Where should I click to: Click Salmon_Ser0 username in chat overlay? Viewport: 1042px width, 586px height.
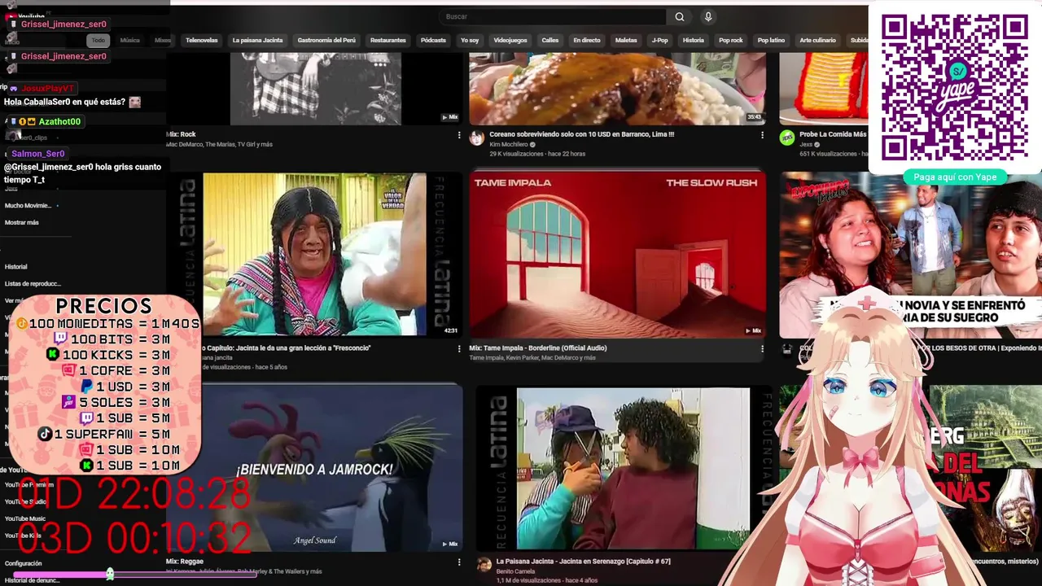[x=37, y=153]
